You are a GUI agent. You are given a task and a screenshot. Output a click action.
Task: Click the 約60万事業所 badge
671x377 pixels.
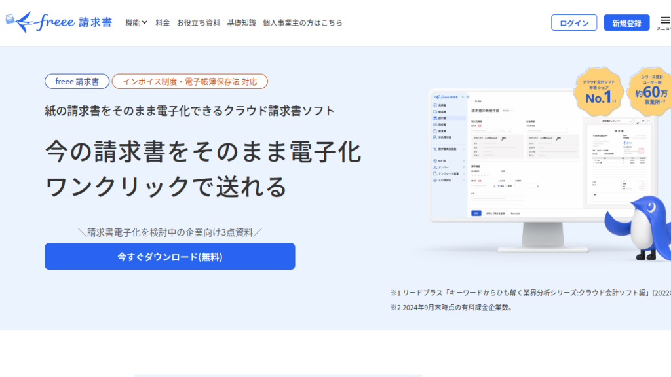651,92
